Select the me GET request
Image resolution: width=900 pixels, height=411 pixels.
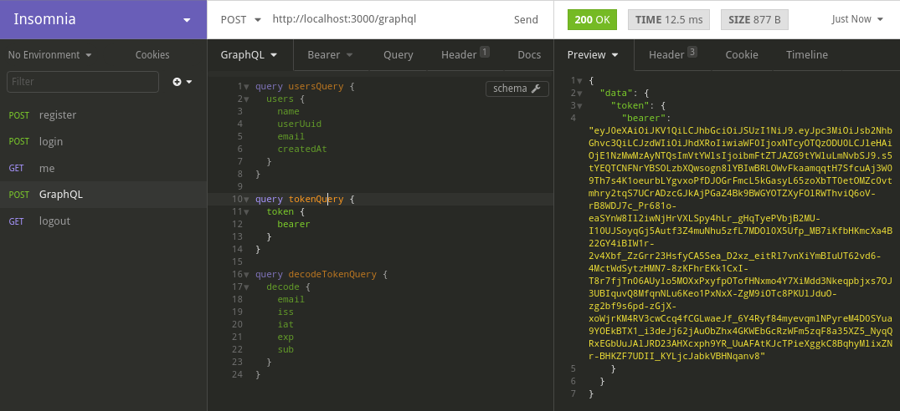point(103,168)
